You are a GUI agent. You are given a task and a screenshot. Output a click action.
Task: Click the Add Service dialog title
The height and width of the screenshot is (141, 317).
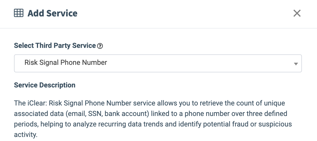[x=52, y=13]
